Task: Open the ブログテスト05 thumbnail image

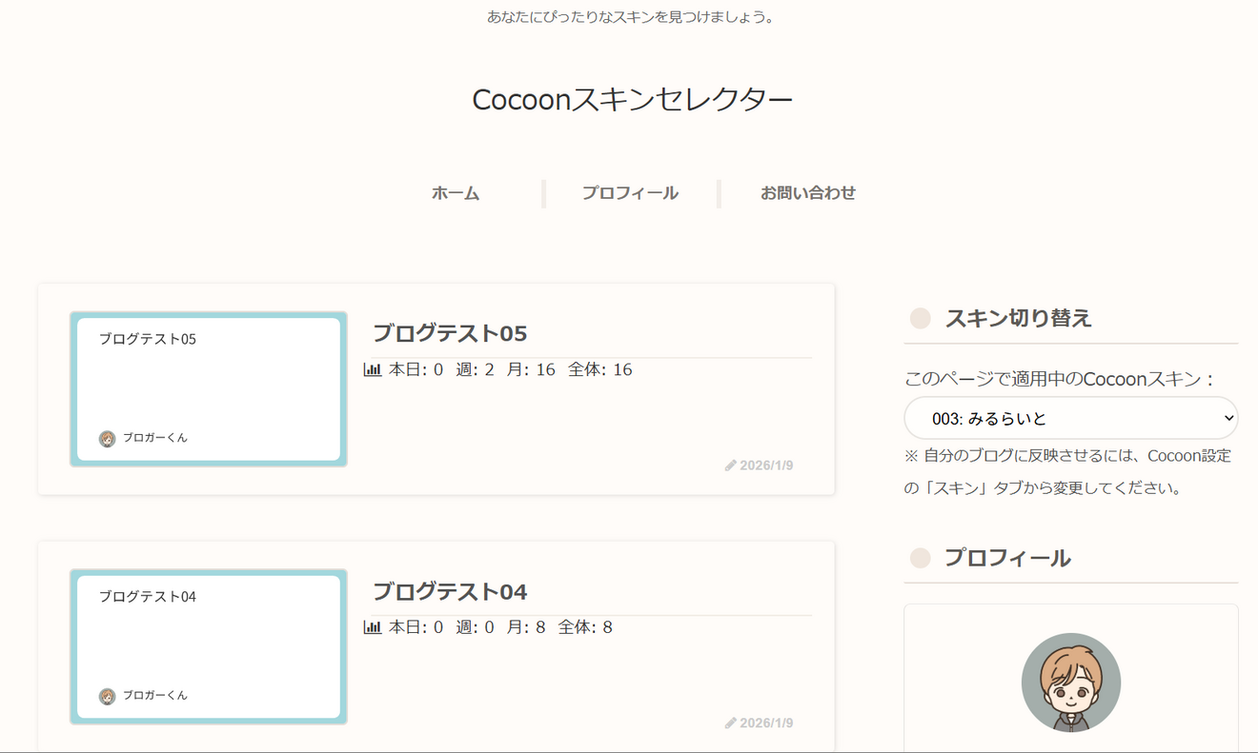Action: 209,389
